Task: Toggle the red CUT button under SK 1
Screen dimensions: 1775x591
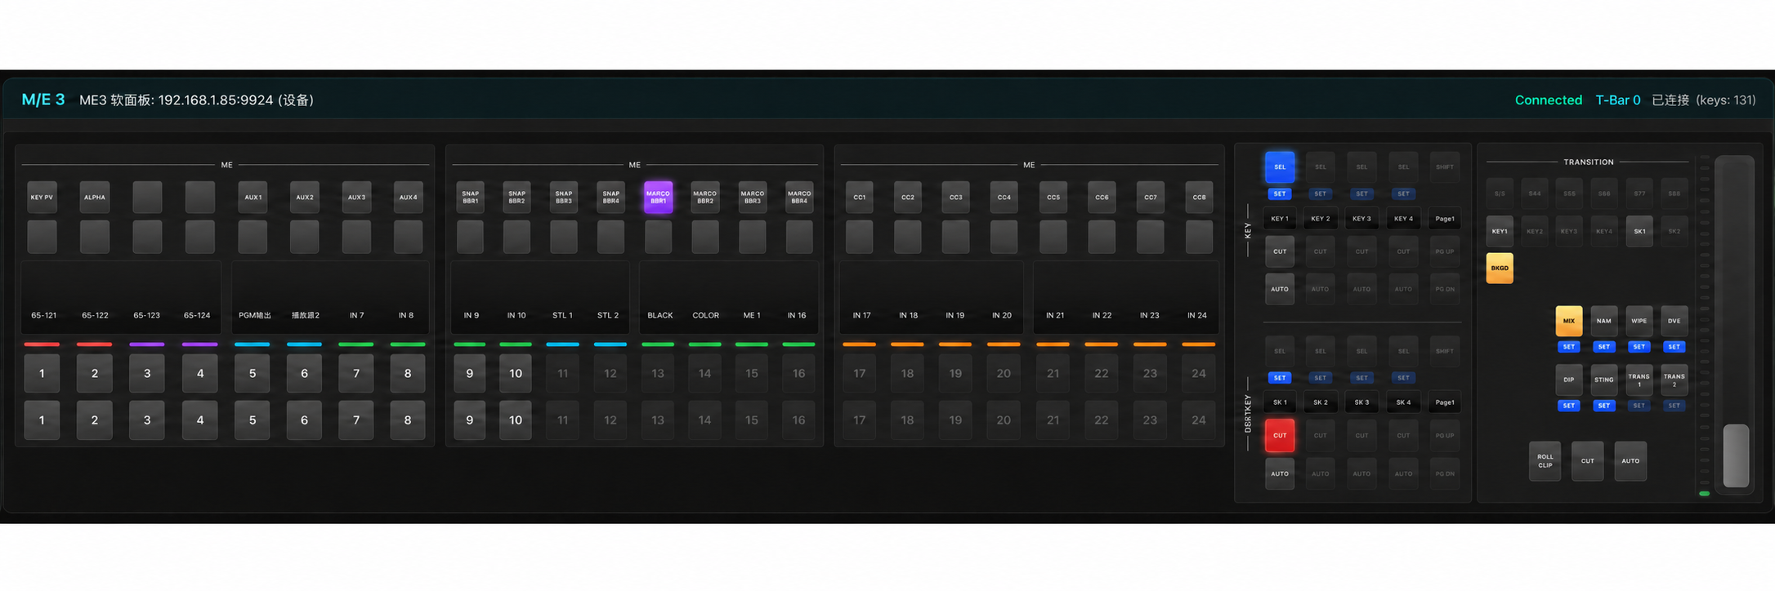Action: [1280, 435]
